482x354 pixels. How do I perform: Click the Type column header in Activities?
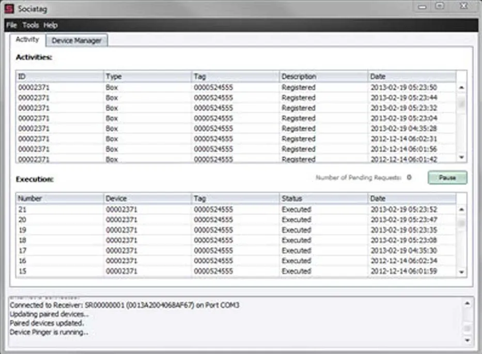(x=114, y=76)
